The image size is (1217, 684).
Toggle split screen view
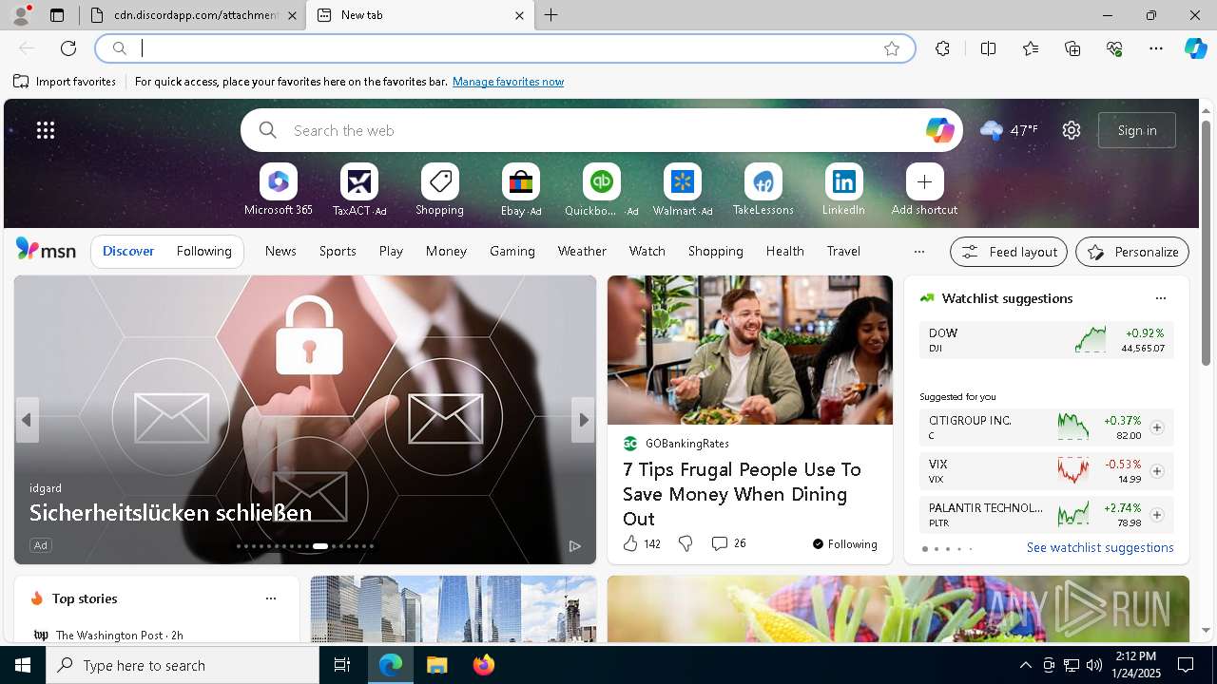click(988, 48)
